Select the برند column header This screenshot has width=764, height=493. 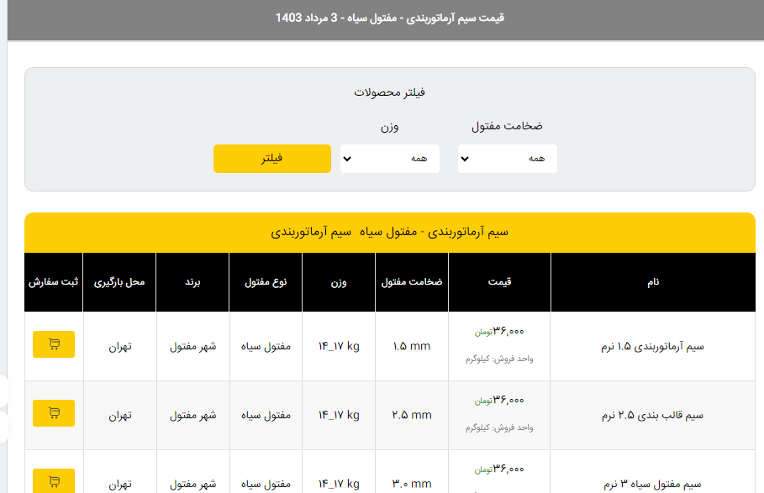(192, 282)
